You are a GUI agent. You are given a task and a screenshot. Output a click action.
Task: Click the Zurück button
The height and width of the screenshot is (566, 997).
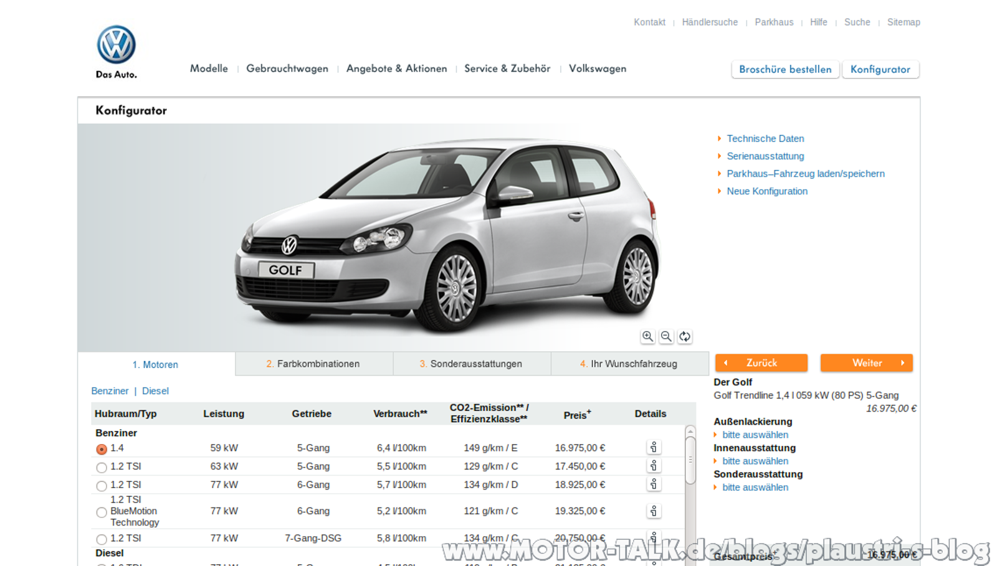pos(761,363)
